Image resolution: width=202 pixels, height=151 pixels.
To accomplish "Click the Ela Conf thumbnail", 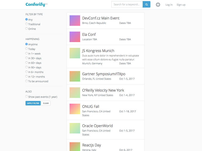I will (x=75, y=37).
